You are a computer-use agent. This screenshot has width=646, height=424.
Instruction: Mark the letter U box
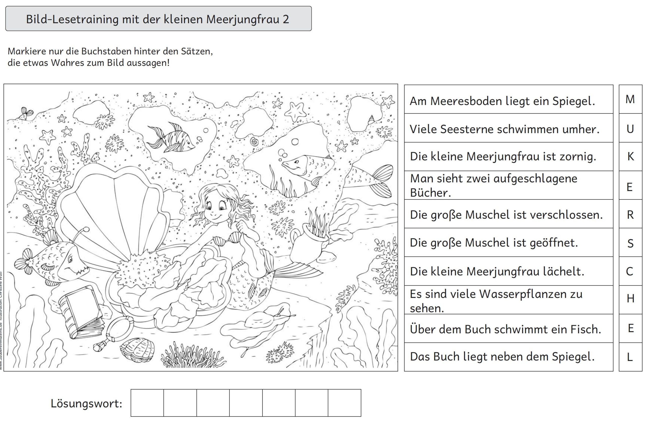tap(630, 128)
